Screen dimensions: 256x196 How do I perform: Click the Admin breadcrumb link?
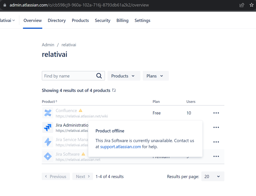[x=48, y=45]
